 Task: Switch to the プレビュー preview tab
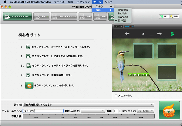(128, 26)
